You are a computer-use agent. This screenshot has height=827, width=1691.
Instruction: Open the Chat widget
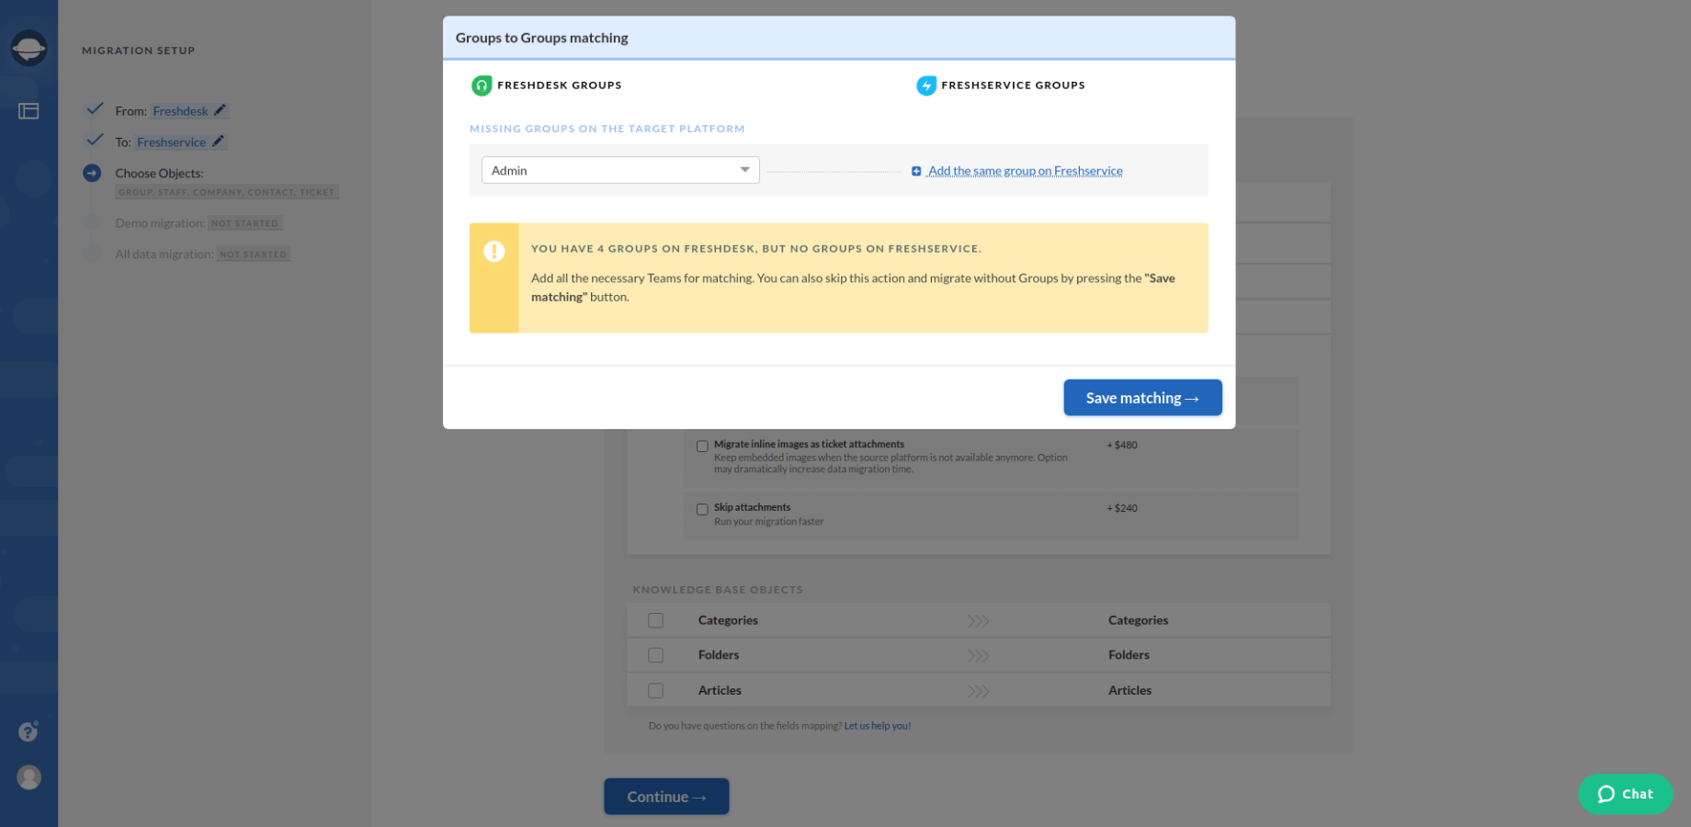[1625, 794]
